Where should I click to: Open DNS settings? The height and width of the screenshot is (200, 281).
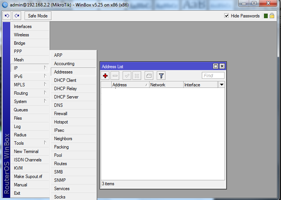click(x=73, y=105)
